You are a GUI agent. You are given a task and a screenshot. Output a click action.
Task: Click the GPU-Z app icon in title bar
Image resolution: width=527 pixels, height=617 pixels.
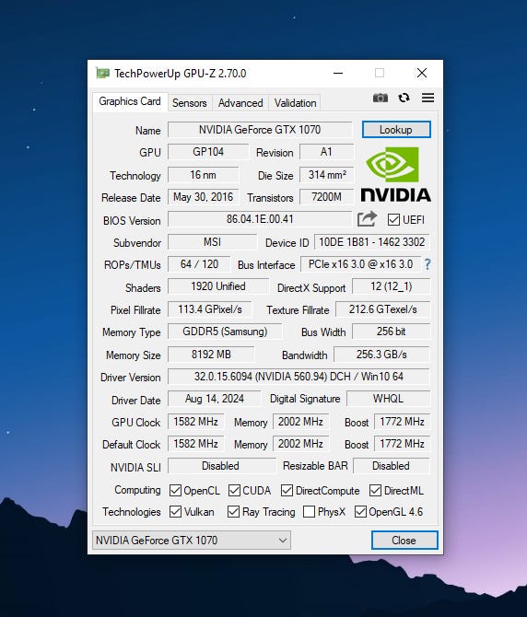tap(102, 73)
